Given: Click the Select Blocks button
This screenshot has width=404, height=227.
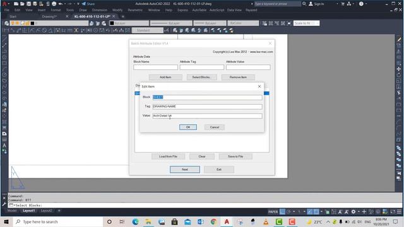Looking at the screenshot, I should [202, 77].
